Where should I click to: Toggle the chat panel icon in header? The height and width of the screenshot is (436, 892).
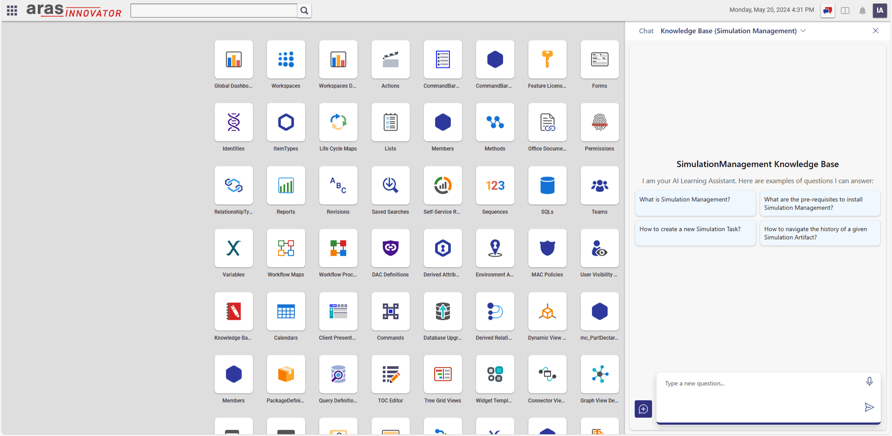(x=828, y=10)
